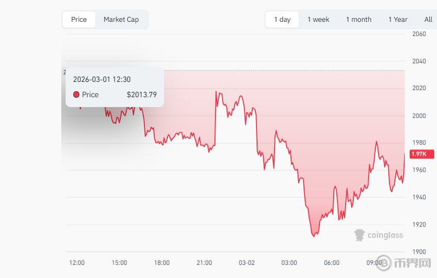Click the bitcoin coin watermark icon
This screenshot has height=278, width=437.
coord(383,263)
